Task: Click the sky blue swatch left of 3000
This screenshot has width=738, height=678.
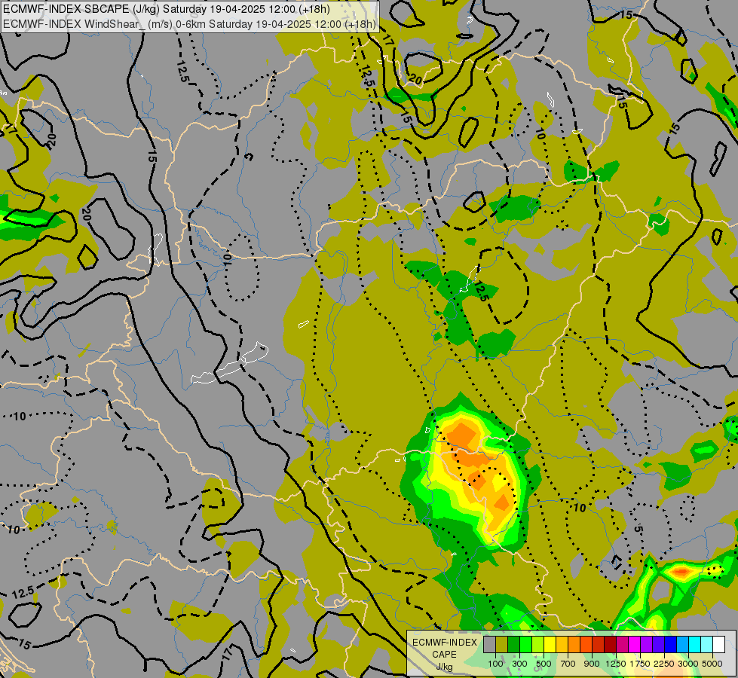Action: click(x=683, y=644)
